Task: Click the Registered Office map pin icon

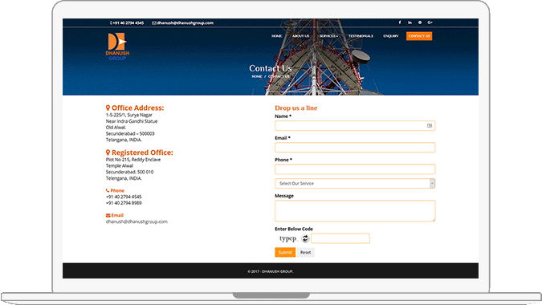Action: pos(108,152)
